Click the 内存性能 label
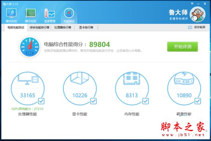211x141 pixels. [132, 114]
